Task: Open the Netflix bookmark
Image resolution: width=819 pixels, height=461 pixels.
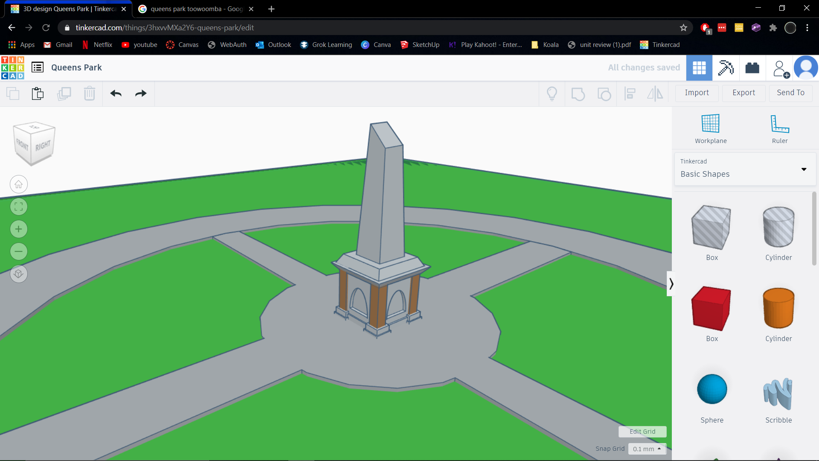Action: pyautogui.click(x=97, y=45)
